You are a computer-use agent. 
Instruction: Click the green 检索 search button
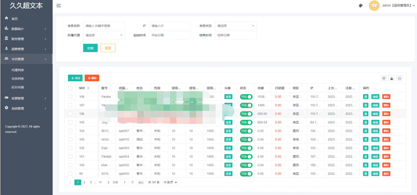91,48
